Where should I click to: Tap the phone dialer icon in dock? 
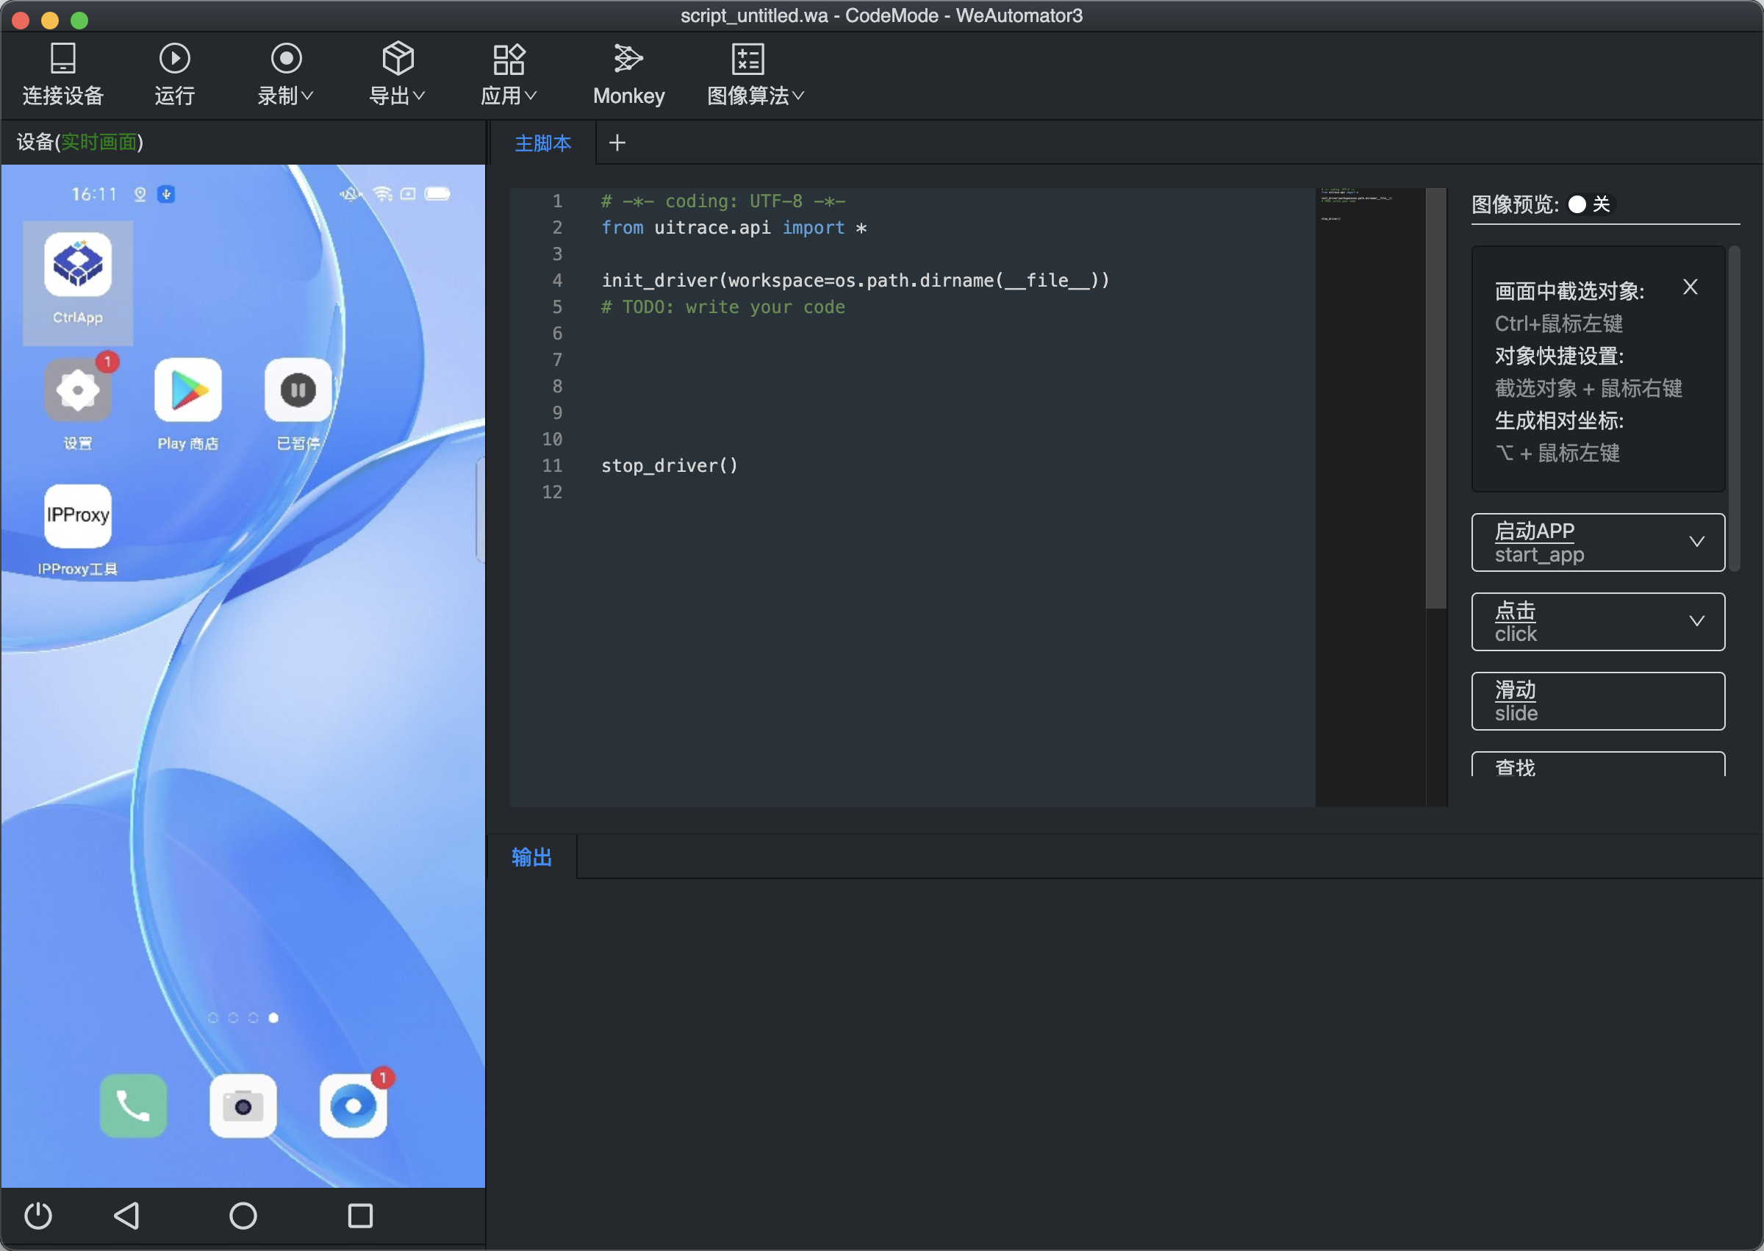[133, 1105]
